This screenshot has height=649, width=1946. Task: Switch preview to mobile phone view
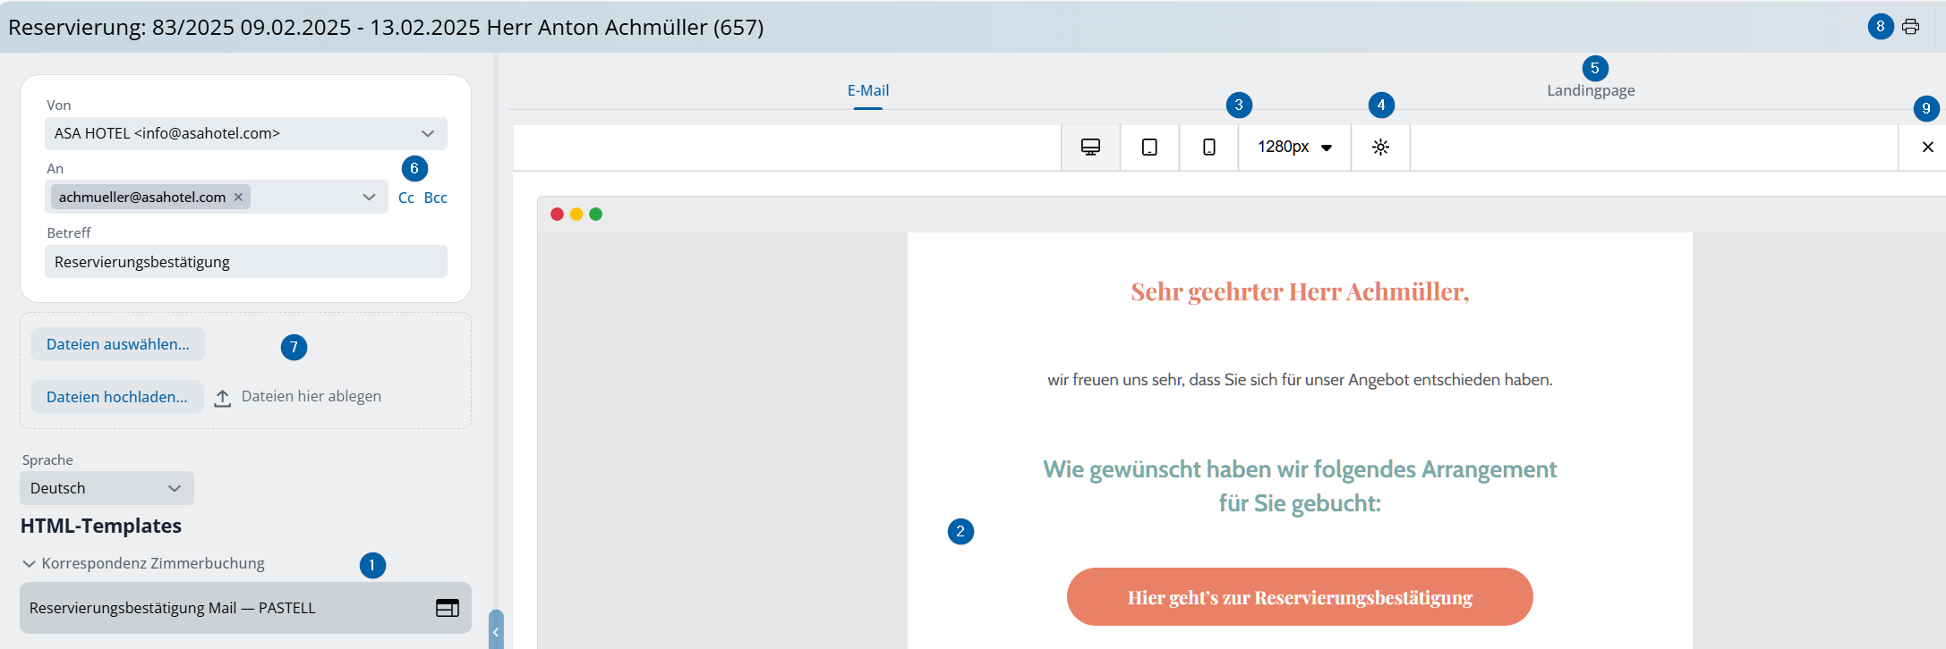1208,147
